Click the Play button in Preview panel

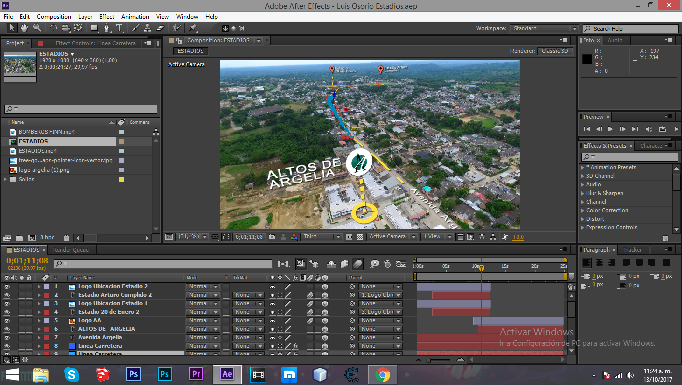[610, 129]
